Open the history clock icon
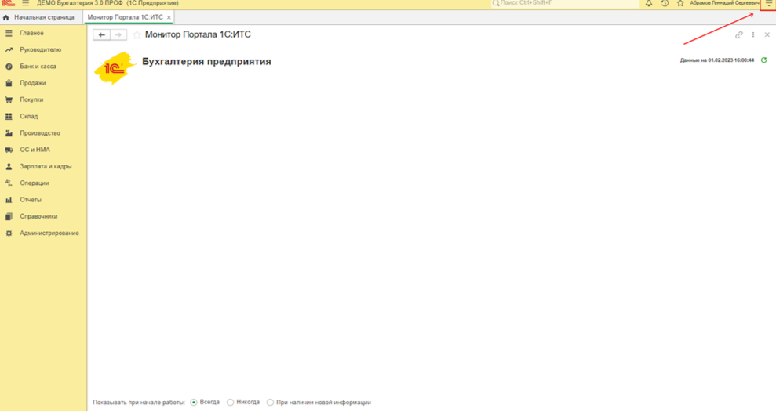The width and height of the screenshot is (776, 416). [x=665, y=3]
